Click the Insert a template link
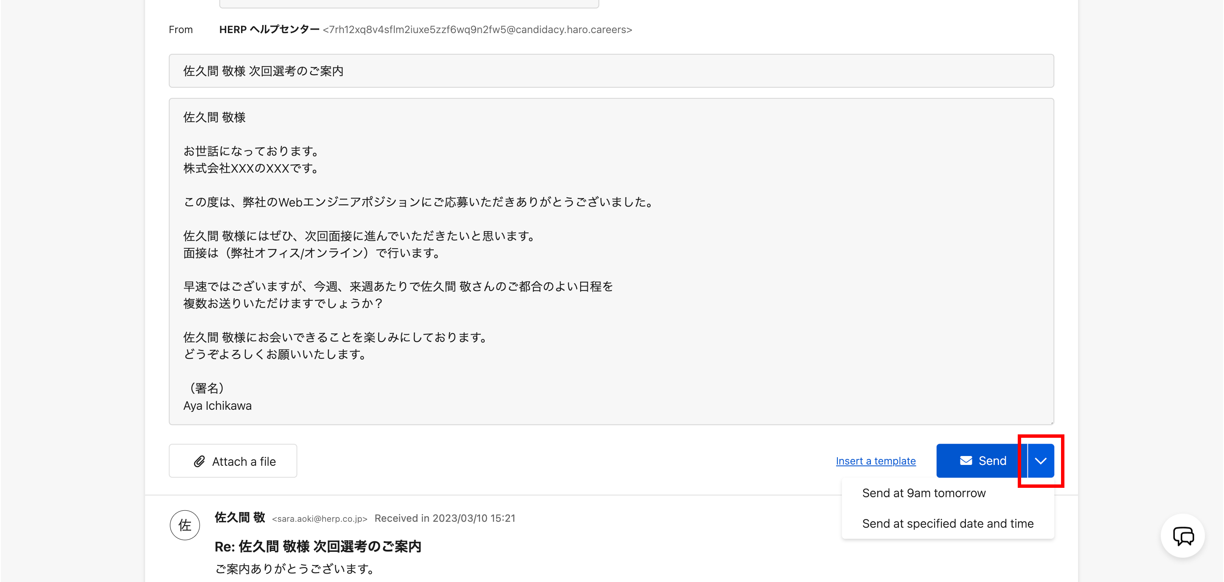This screenshot has height=582, width=1224. click(x=875, y=460)
